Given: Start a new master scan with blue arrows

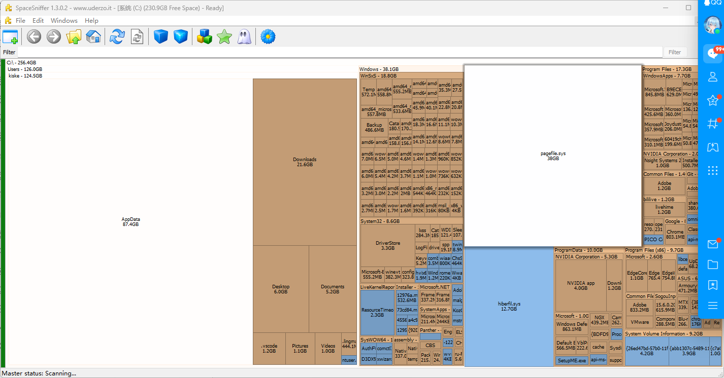Looking at the screenshot, I should tap(117, 36).
